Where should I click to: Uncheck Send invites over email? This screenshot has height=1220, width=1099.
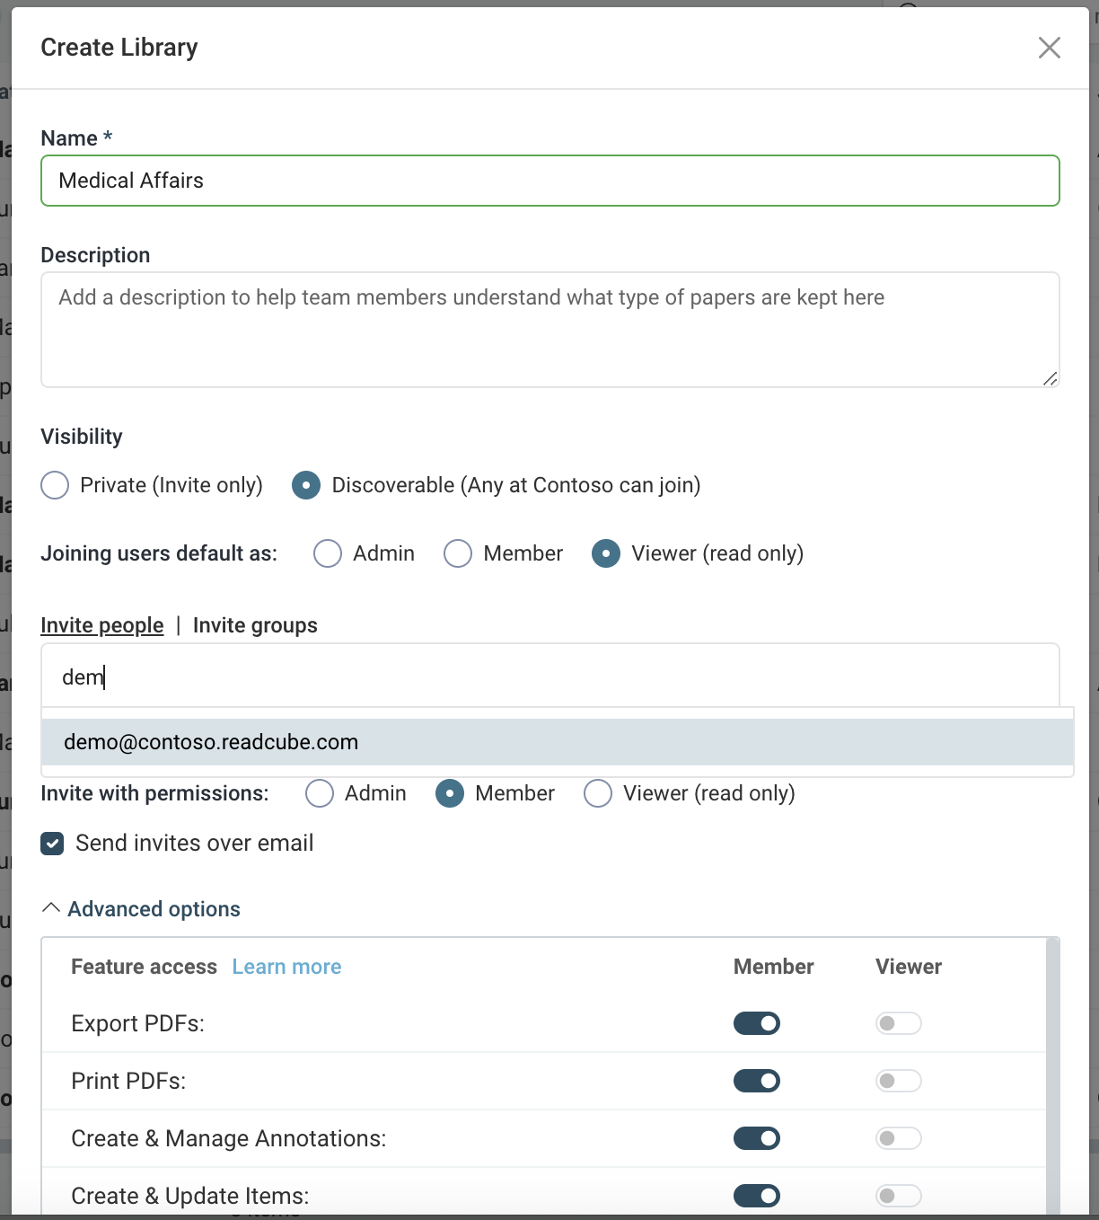(52, 844)
